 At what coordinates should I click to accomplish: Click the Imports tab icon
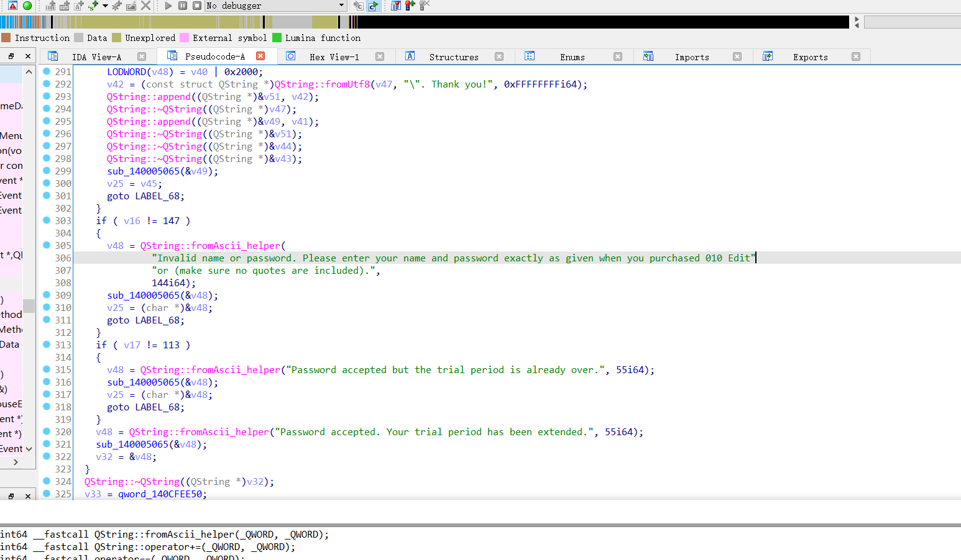pyautogui.click(x=648, y=56)
